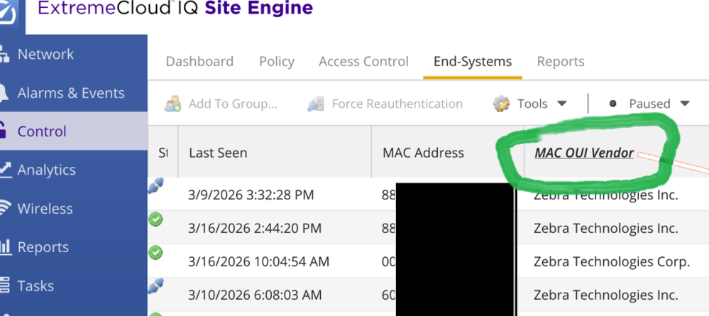Sort by MAC OUI Vendor column header

coord(584,153)
